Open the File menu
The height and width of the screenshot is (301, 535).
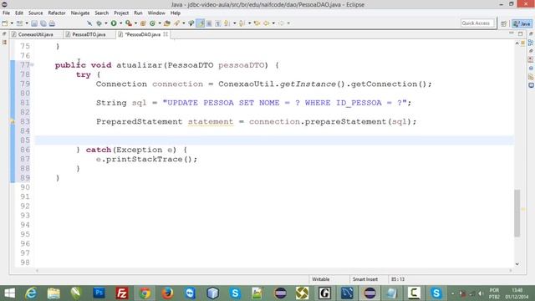(6, 13)
